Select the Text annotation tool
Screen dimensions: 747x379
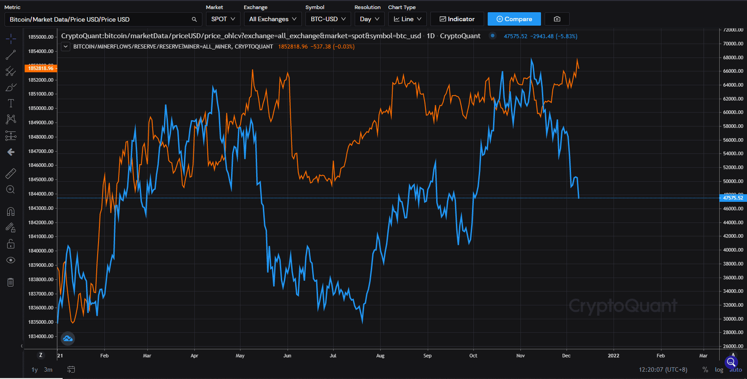click(x=11, y=103)
